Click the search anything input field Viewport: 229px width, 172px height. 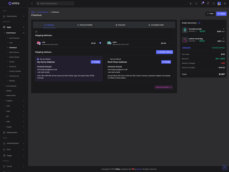pyautogui.click(x=56, y=3)
